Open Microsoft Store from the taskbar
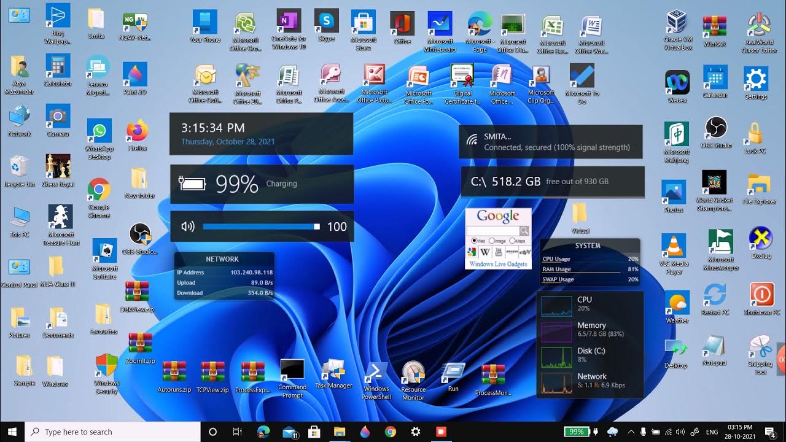This screenshot has height=442, width=786. click(x=314, y=432)
